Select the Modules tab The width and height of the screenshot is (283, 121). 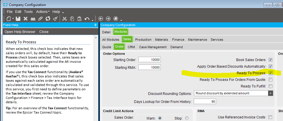[121, 32]
